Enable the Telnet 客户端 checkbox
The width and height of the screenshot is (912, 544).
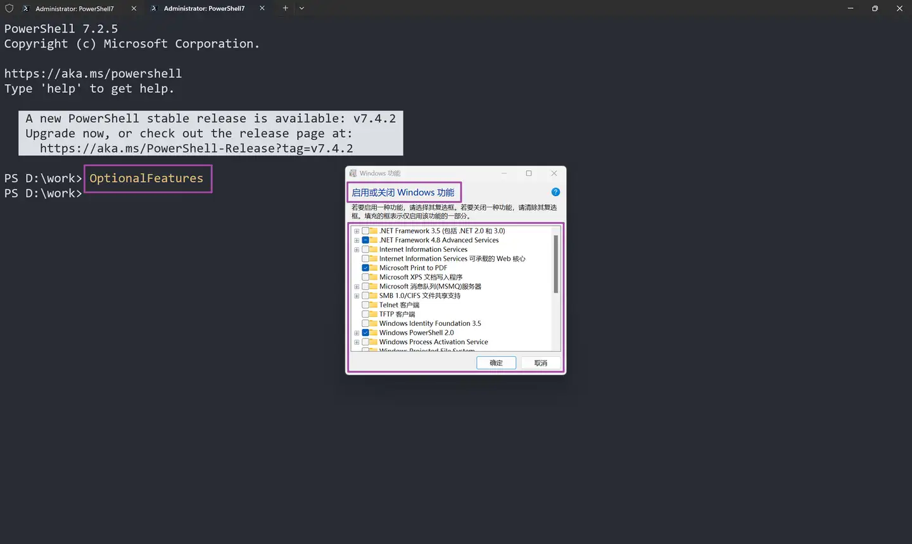tap(365, 305)
